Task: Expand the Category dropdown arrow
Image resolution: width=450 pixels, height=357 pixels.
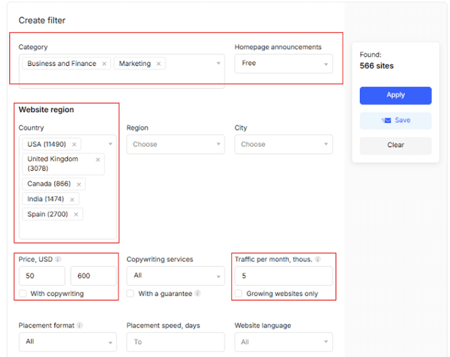Action: click(218, 63)
